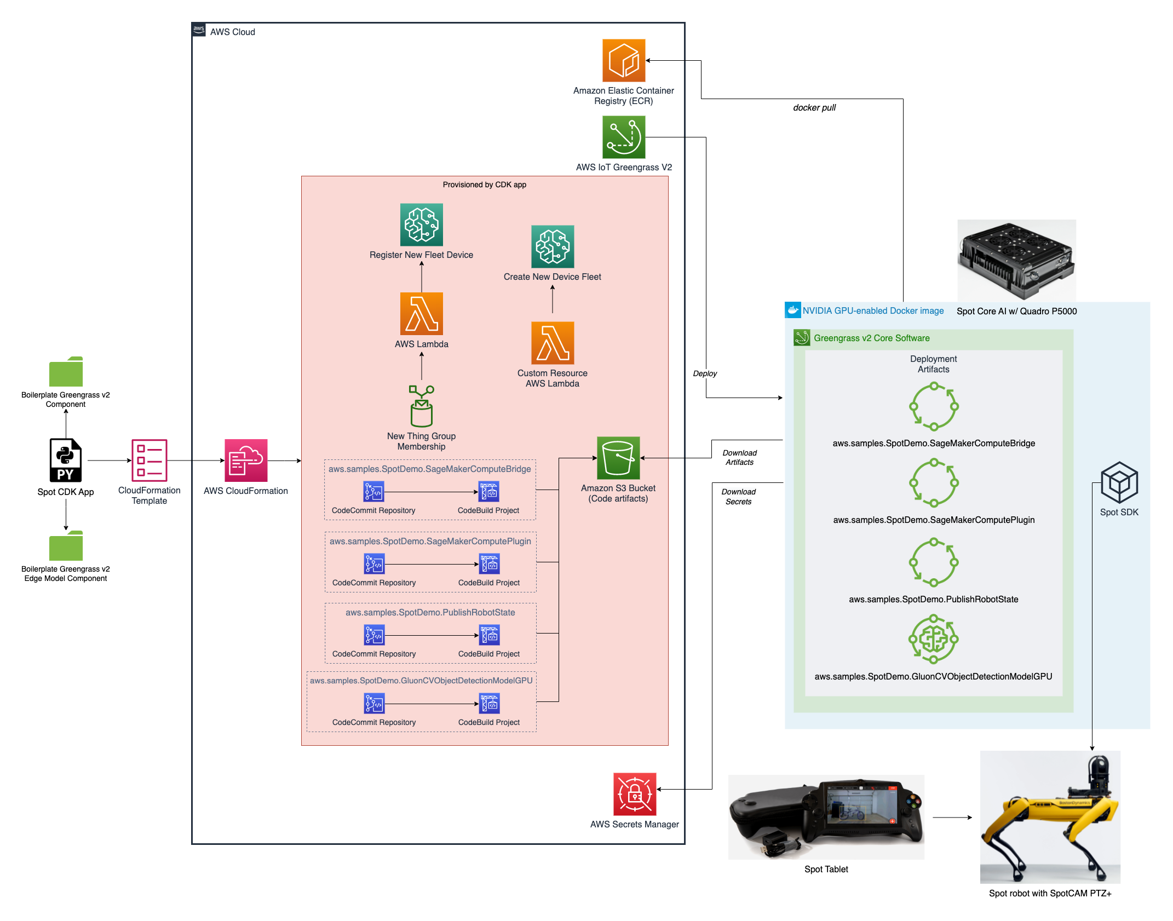
Task: Click the Spot CDK App Python file icon
Action: tap(66, 460)
